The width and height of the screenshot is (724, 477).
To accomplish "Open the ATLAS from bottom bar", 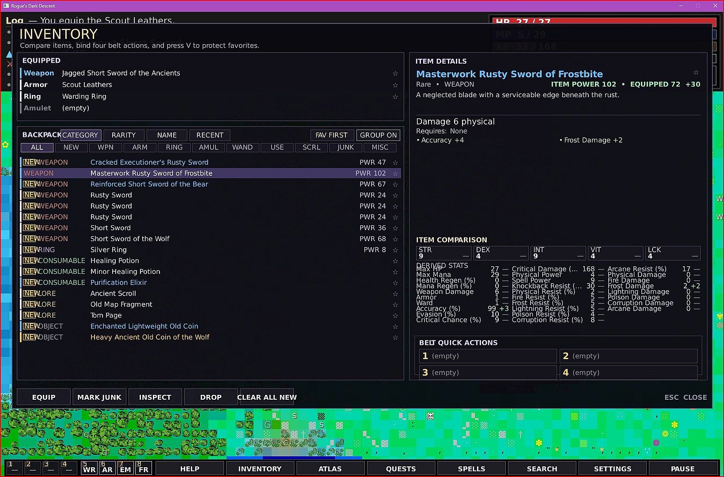I will coord(330,469).
